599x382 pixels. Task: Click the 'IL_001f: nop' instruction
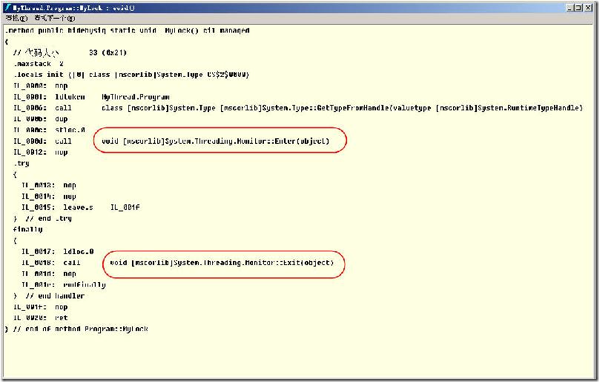40,307
